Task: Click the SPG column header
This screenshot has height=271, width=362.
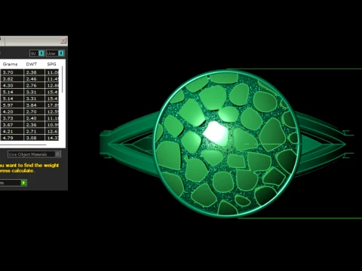Action: pos(51,64)
